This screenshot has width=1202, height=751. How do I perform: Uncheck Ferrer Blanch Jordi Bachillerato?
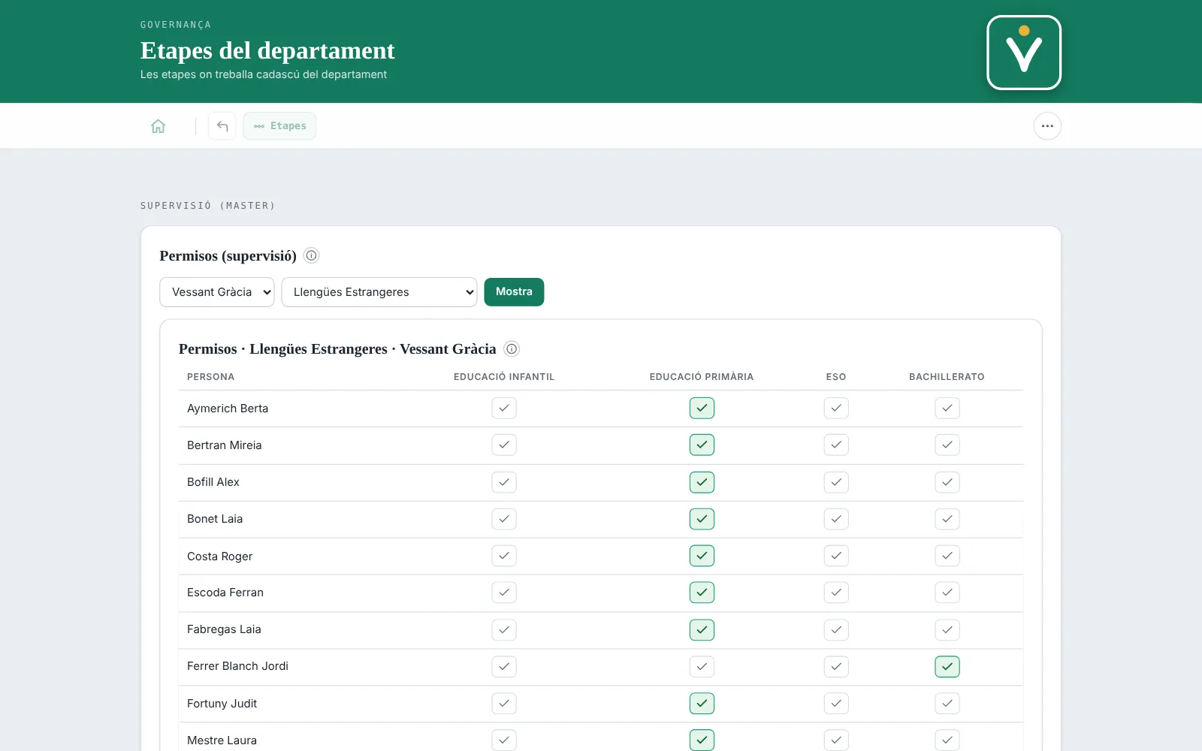pos(947,666)
